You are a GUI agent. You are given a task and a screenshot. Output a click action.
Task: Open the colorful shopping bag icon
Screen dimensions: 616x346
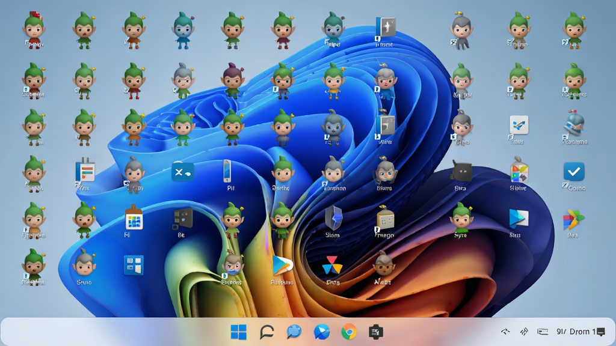click(519, 170)
